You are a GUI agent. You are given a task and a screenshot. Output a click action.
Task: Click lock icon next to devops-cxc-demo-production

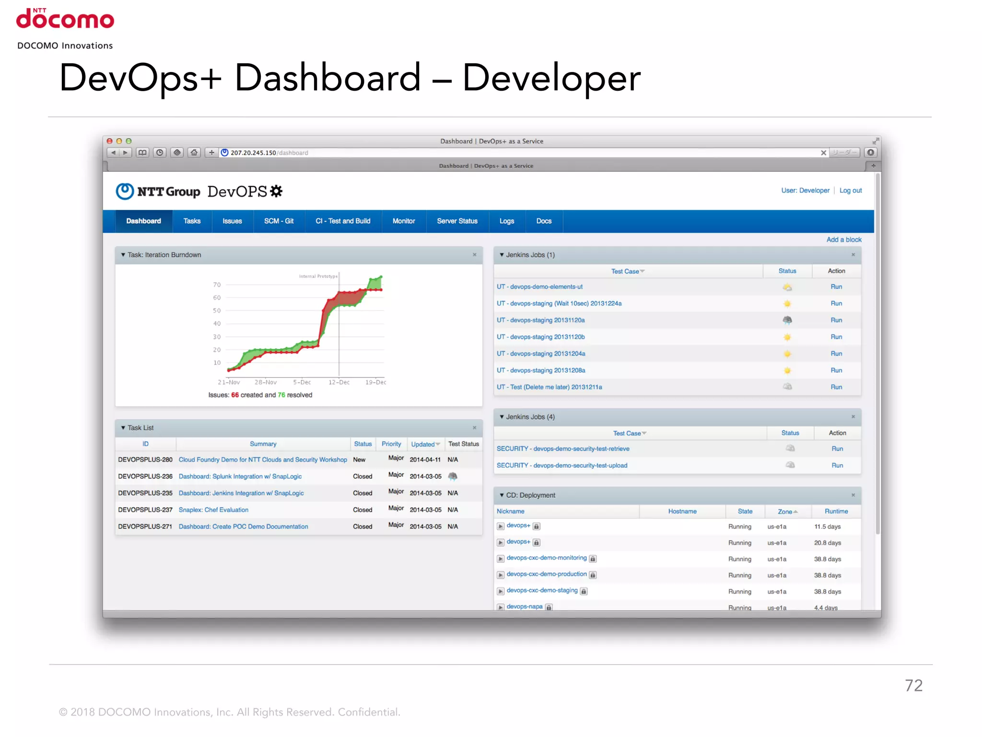coord(593,575)
